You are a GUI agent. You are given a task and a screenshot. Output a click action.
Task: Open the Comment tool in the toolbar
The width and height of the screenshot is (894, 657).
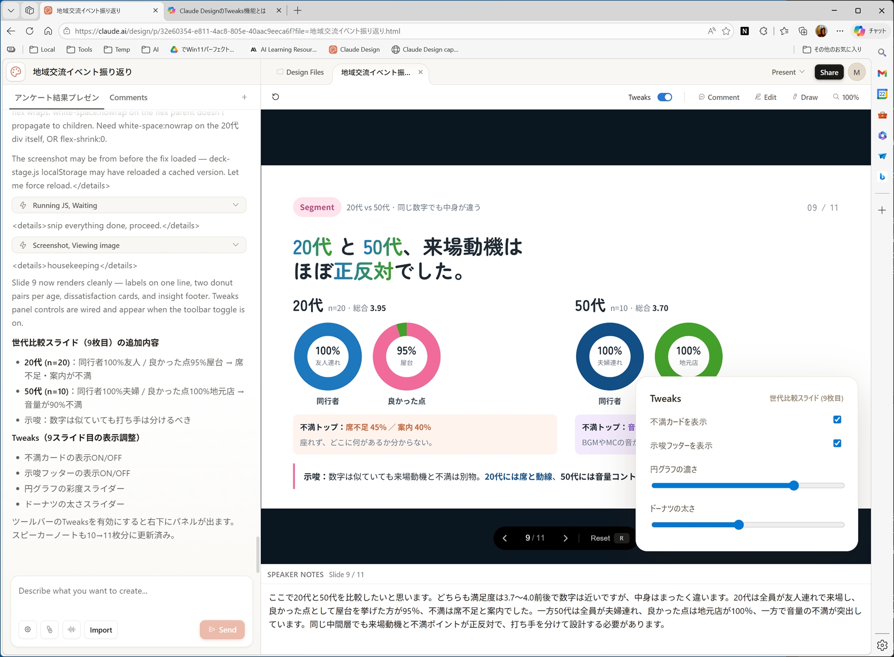pos(719,97)
